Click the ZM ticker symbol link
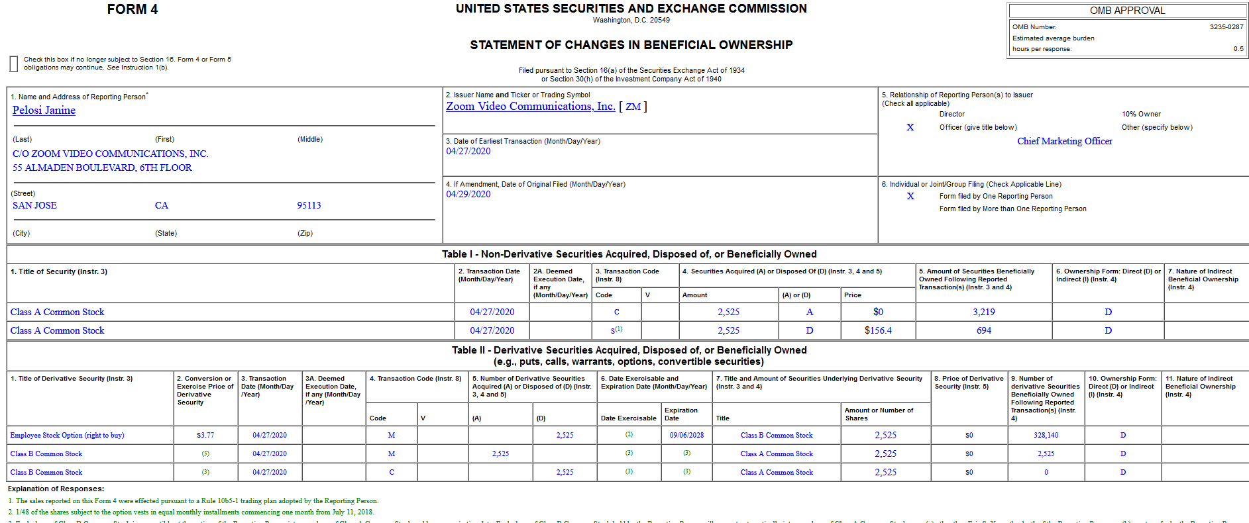1249x523 pixels. point(633,107)
